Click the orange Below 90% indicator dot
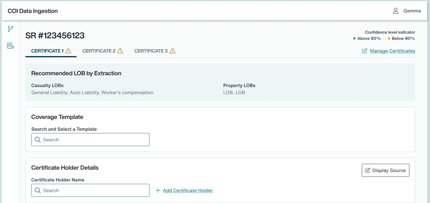430x203 pixels. tap(389, 38)
